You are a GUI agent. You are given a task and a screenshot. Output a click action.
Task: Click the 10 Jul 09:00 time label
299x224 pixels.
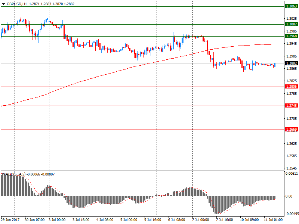pyautogui.click(x=249, y=220)
